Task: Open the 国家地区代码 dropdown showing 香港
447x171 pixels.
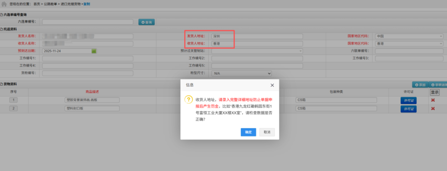Action: pyautogui.click(x=409, y=44)
